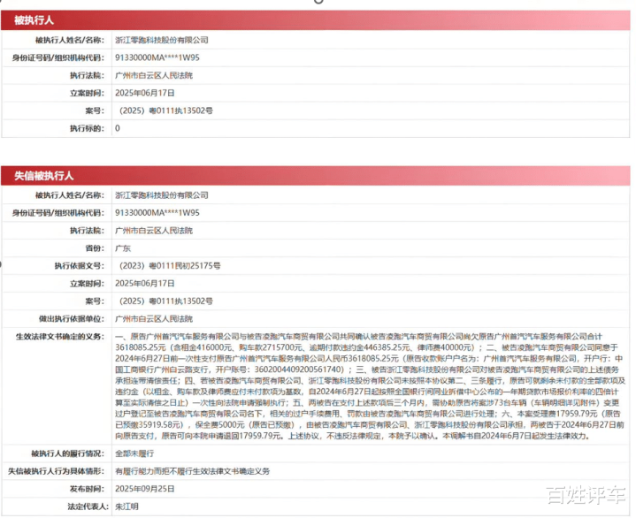636x518 pixels.
Task: Select 有履行能力而拒不履行生效法律文书确定义务 text
Action: coord(192,471)
